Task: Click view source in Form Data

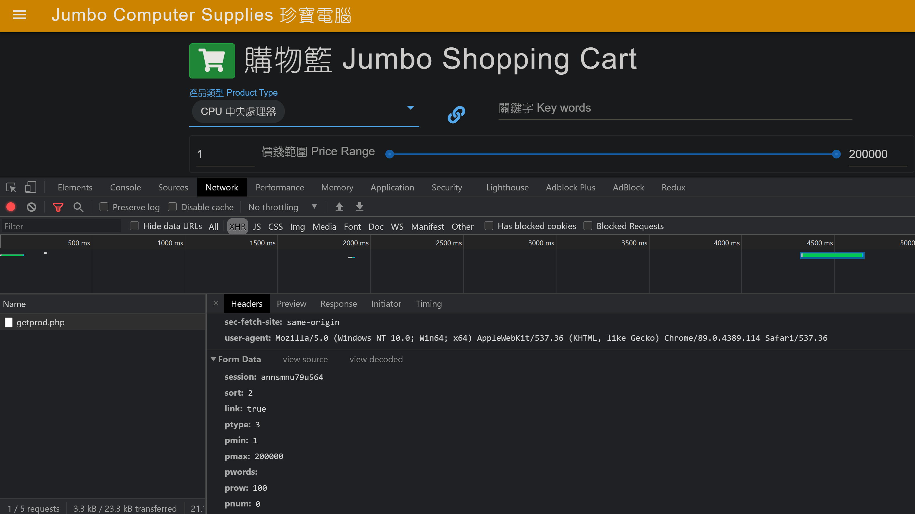Action: (305, 359)
